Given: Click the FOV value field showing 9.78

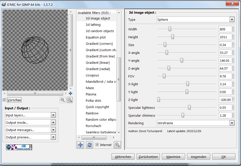Looking at the screenshot, I should [x=225, y=76].
